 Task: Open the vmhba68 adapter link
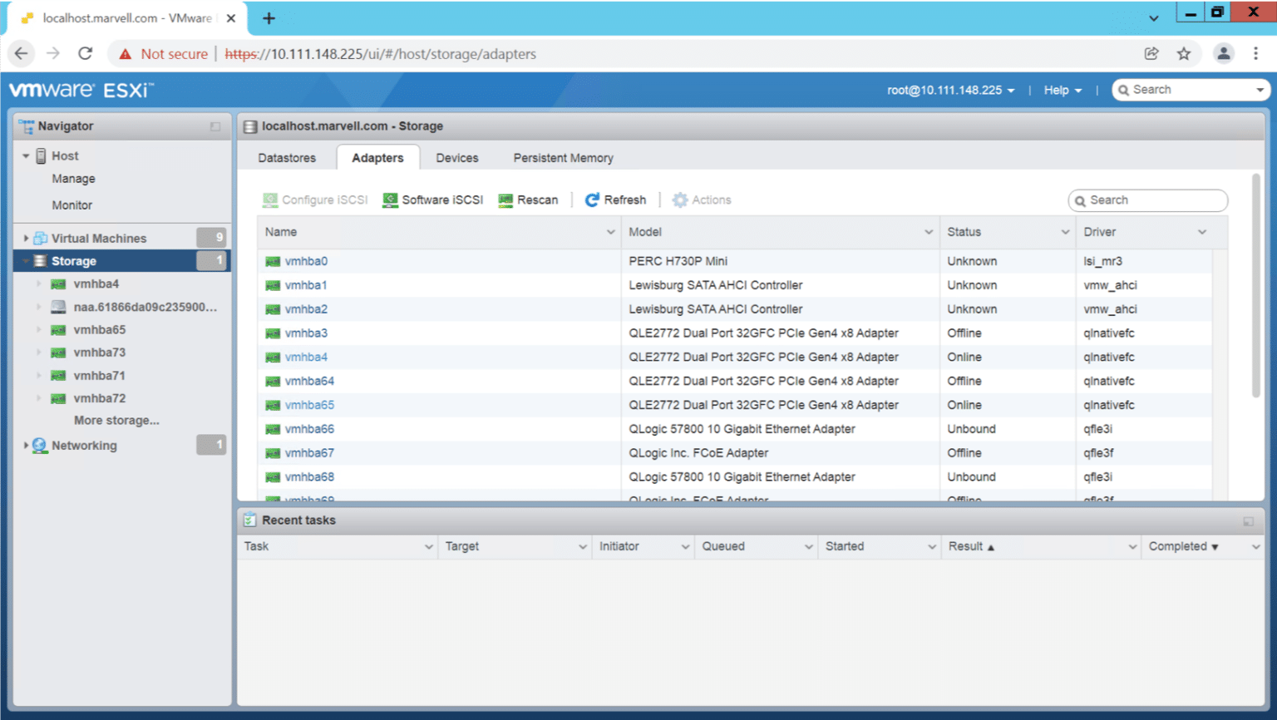(309, 477)
